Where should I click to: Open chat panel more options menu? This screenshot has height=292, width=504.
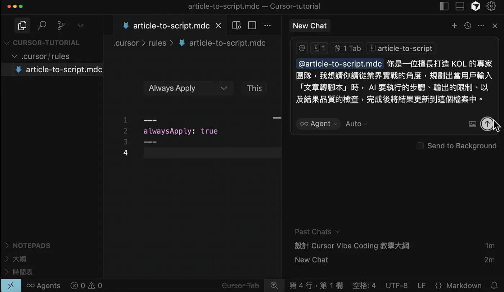tap(481, 26)
